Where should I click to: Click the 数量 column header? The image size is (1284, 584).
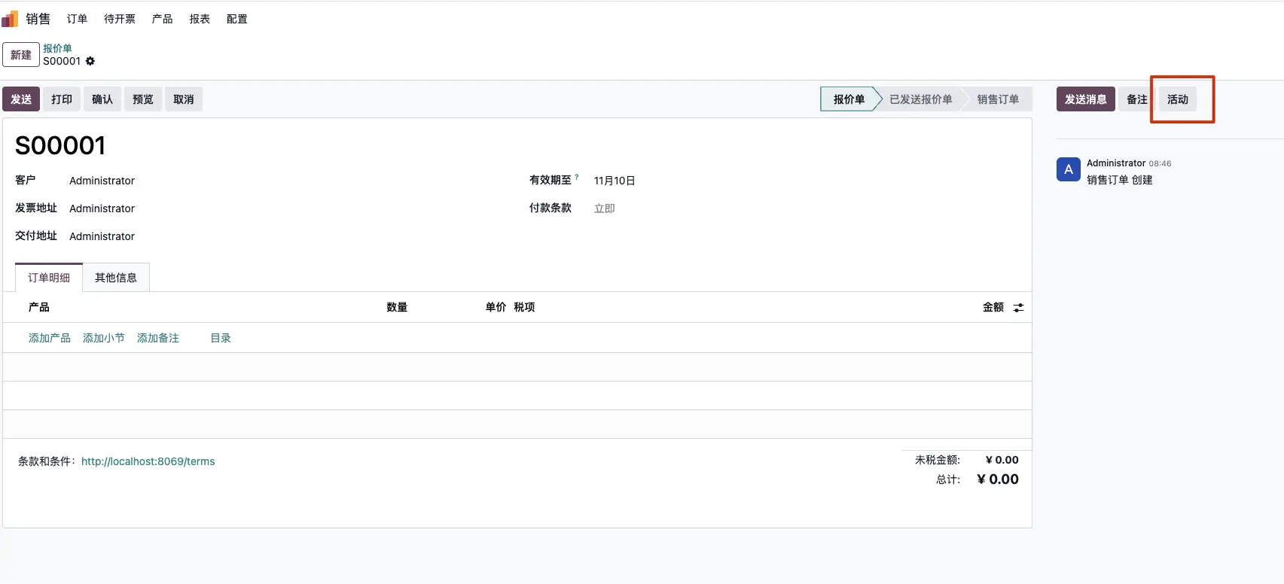pyautogui.click(x=397, y=307)
